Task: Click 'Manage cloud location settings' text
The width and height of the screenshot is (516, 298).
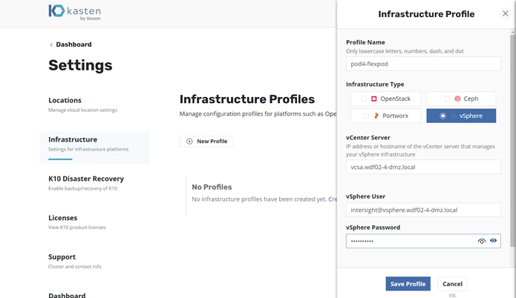Action: click(82, 110)
